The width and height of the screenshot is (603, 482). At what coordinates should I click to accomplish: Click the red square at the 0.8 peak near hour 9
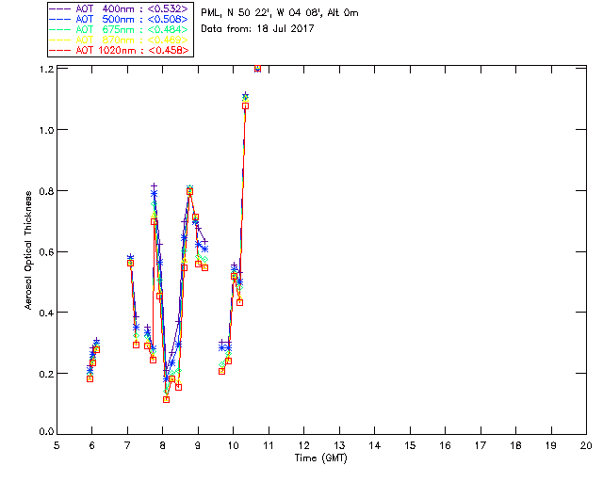click(189, 191)
